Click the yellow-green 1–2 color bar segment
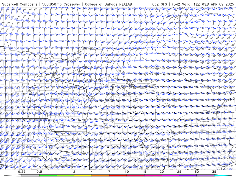 click(x=65, y=176)
